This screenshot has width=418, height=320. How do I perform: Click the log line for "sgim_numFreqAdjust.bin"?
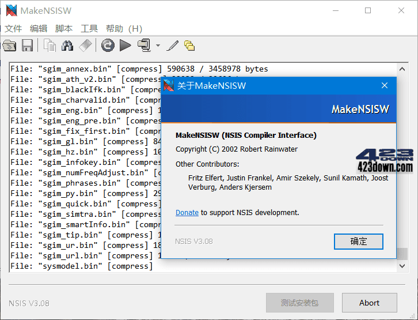click(x=86, y=172)
